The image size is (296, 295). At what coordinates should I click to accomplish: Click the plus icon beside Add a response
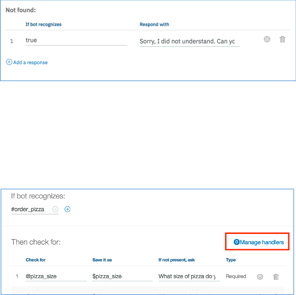9,62
